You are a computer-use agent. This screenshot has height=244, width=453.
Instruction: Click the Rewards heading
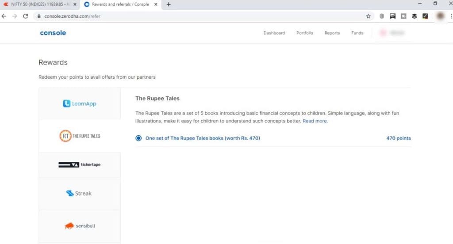53,62
